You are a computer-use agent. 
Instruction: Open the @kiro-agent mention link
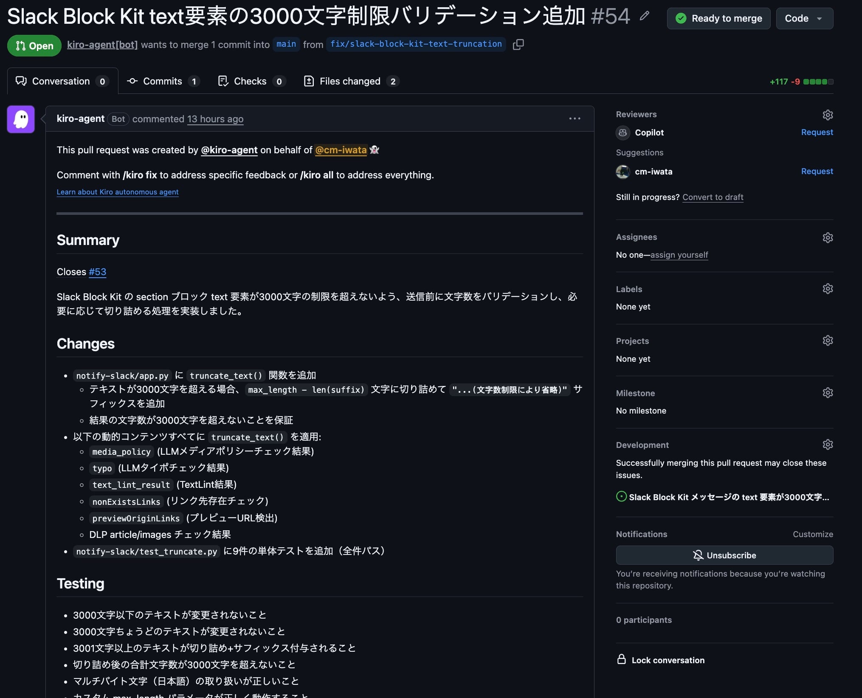(229, 150)
